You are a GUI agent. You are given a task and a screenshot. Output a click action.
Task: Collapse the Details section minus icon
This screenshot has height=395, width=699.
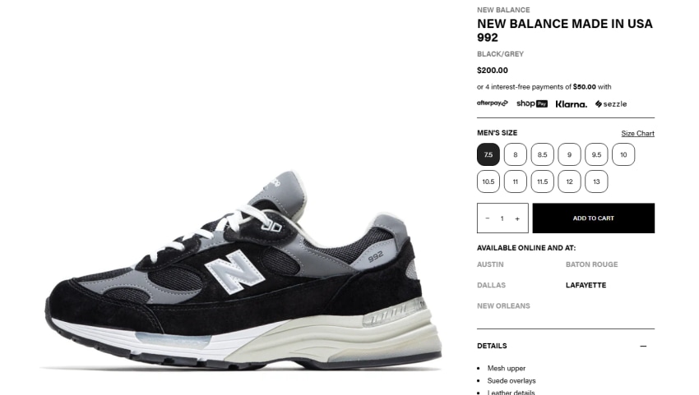[643, 346]
